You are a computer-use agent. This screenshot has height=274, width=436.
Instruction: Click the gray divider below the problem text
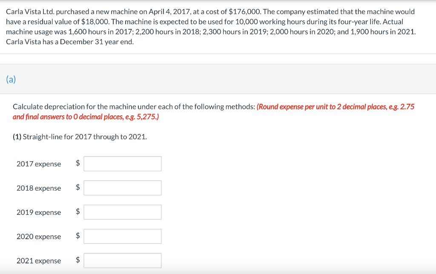[218, 54]
